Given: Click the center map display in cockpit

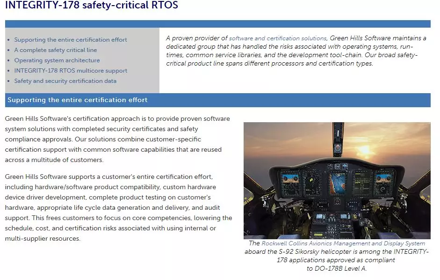Looking at the screenshot, I should point(337,184).
